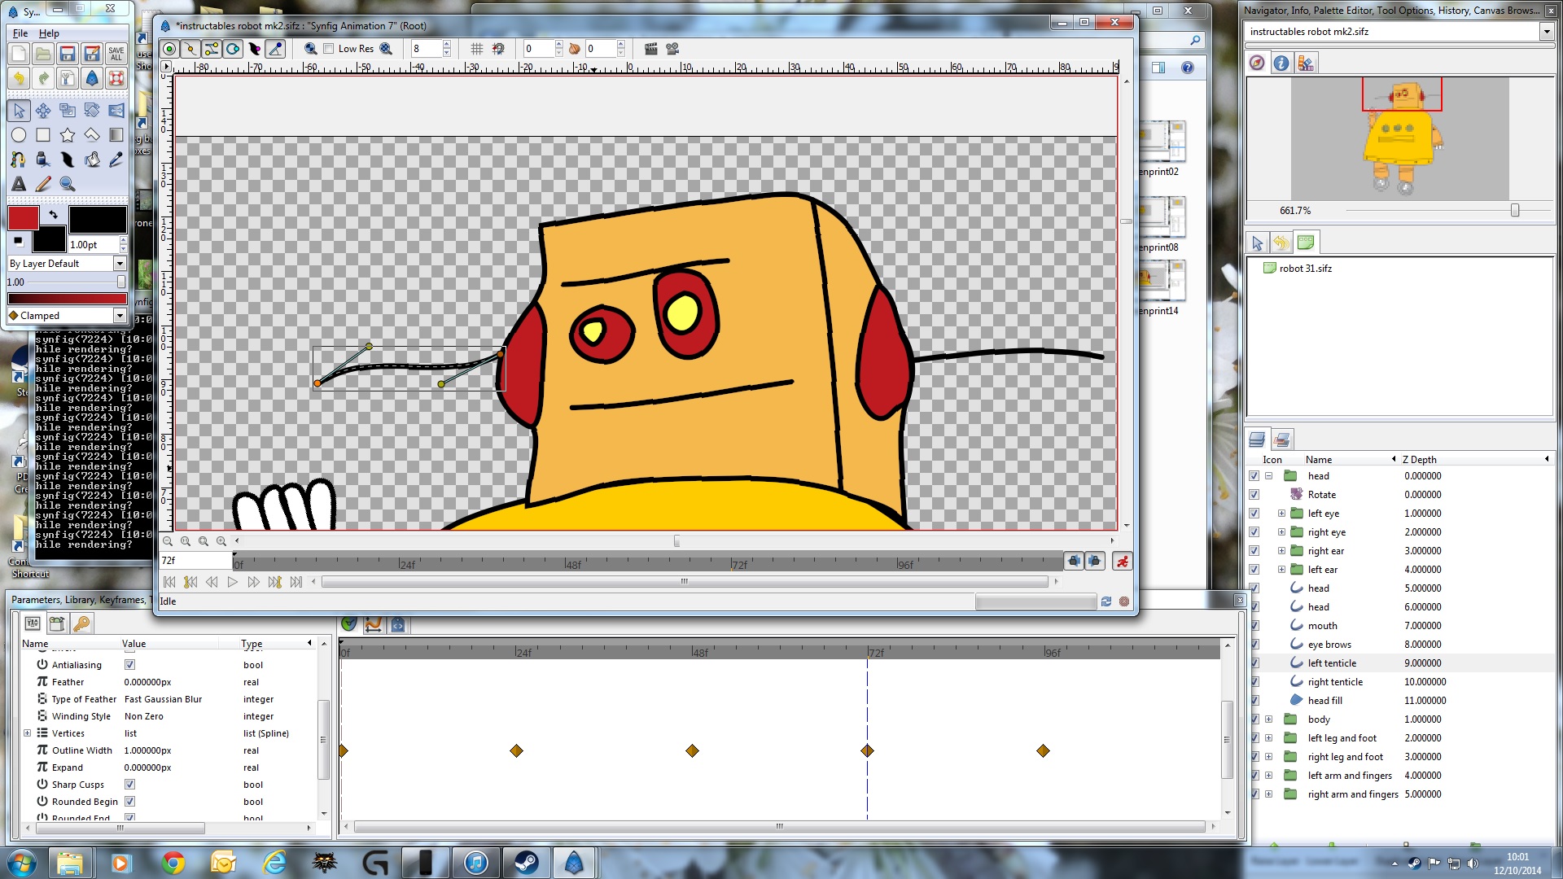
Task: Click the current frame 72f field
Action: (195, 561)
